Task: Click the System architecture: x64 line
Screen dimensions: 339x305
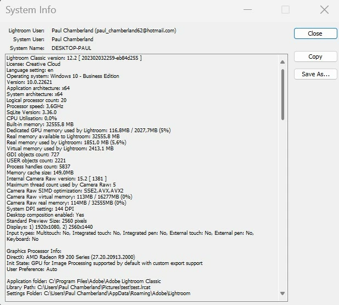Action: pyautogui.click(x=35, y=94)
